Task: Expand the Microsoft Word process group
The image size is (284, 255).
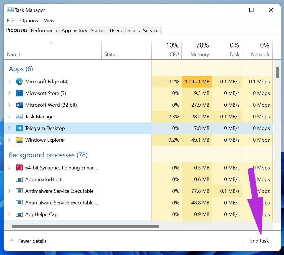Action: coord(9,105)
